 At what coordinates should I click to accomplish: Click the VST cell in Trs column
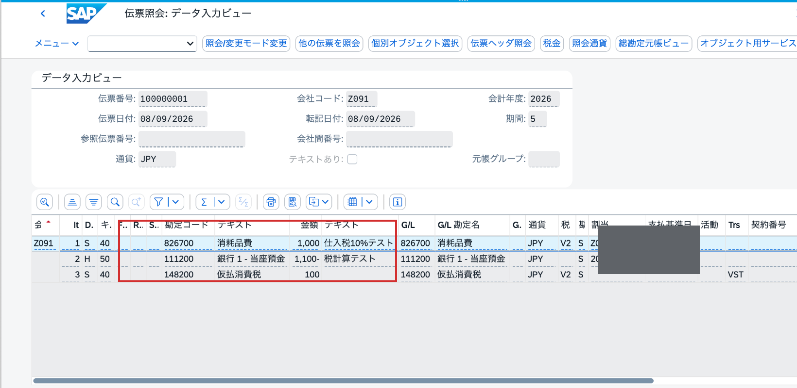[736, 275]
